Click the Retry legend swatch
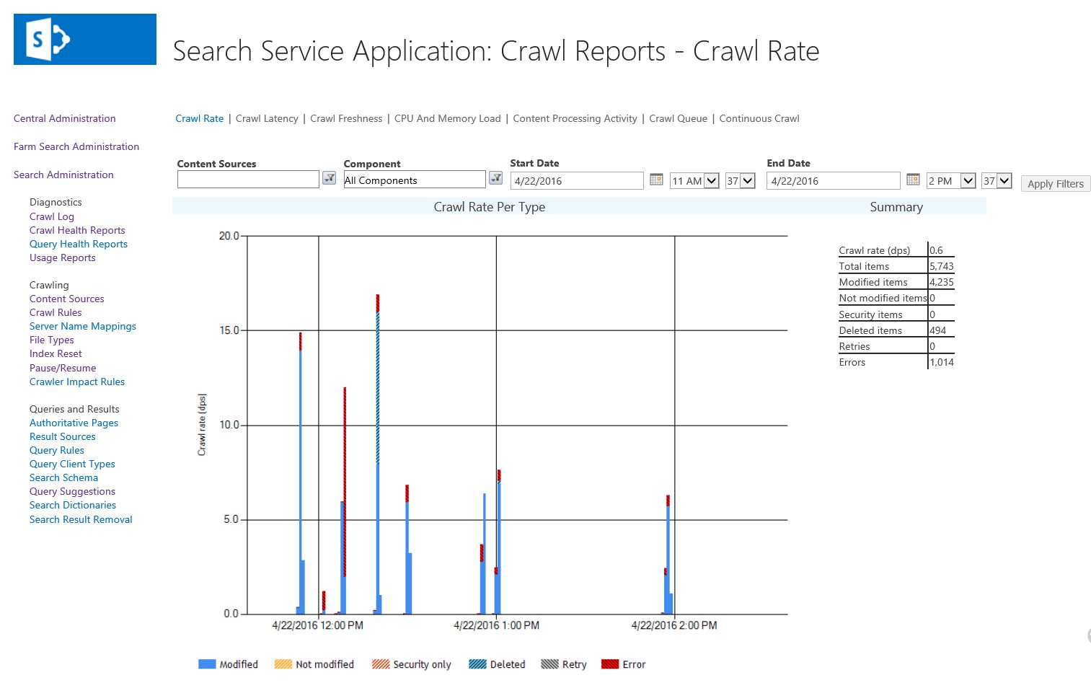Screen dimensions: 1091x683 [550, 664]
